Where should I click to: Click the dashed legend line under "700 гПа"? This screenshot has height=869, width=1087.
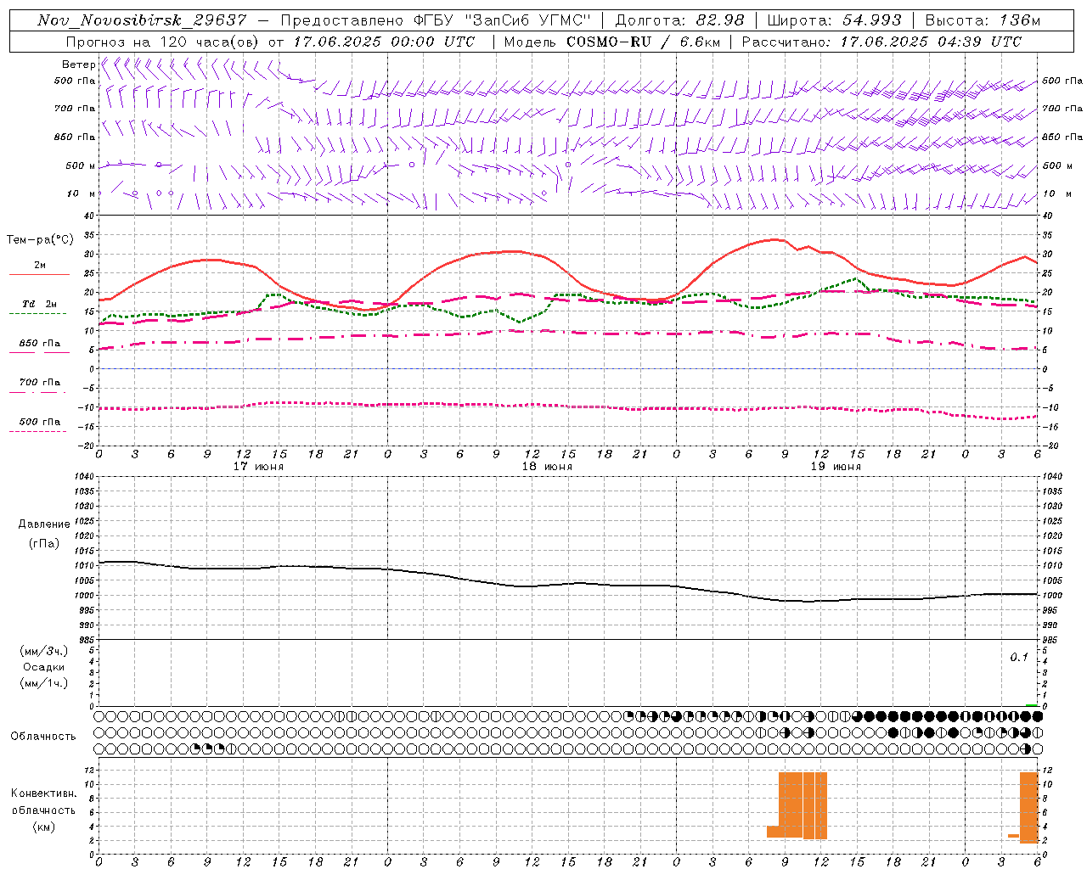pyautogui.click(x=37, y=392)
